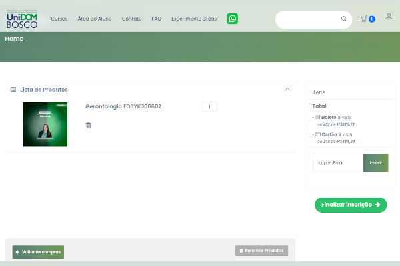Focus the coupon code input field
This screenshot has width=400, height=266.
[338, 163]
